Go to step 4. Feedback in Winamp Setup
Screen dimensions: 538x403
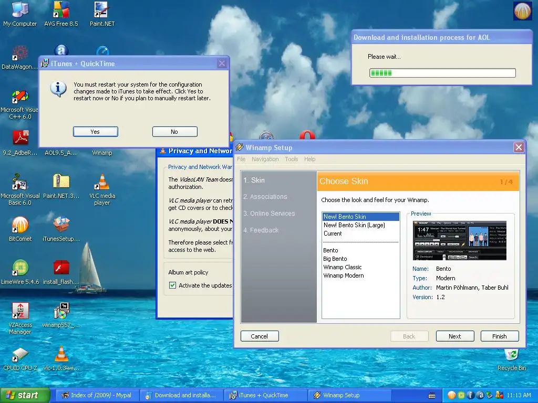261,230
